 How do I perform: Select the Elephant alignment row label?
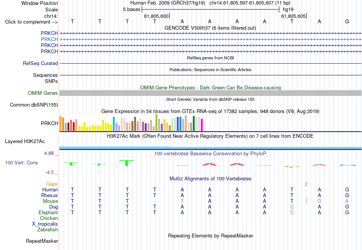[48, 212]
